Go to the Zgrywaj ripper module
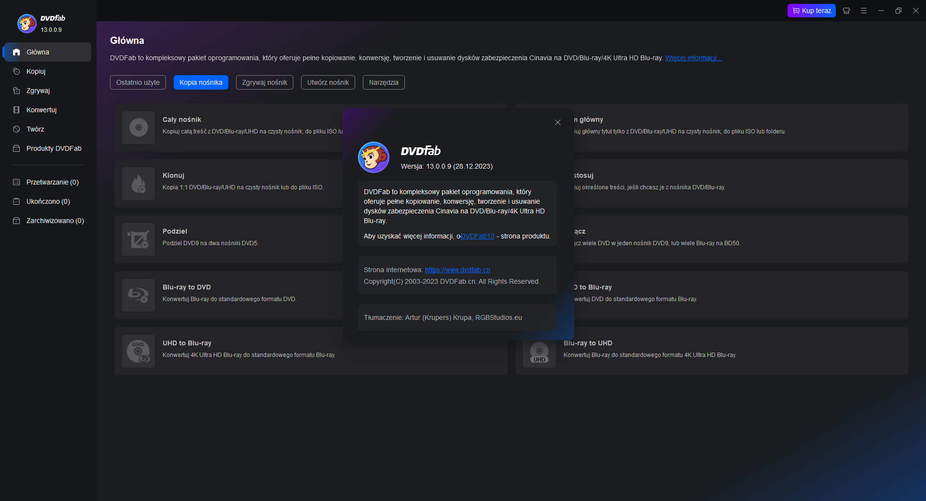 pos(47,91)
